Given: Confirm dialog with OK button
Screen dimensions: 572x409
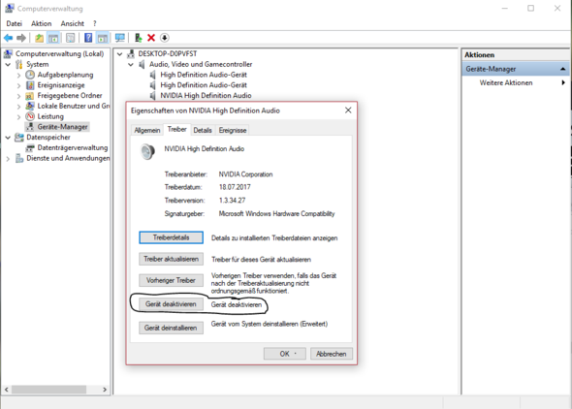Looking at the screenshot, I should point(285,354).
